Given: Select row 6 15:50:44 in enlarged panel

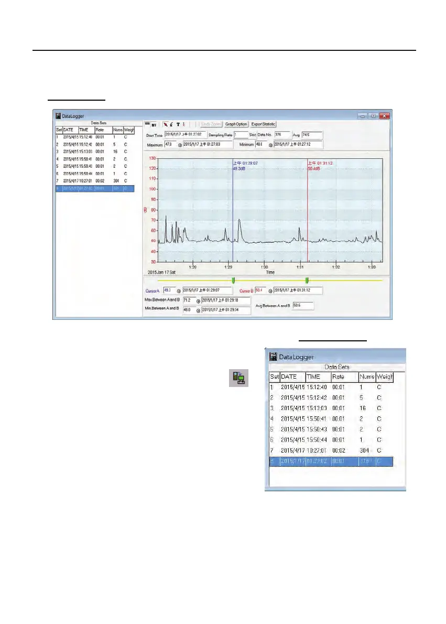Looking at the screenshot, I should click(331, 440).
